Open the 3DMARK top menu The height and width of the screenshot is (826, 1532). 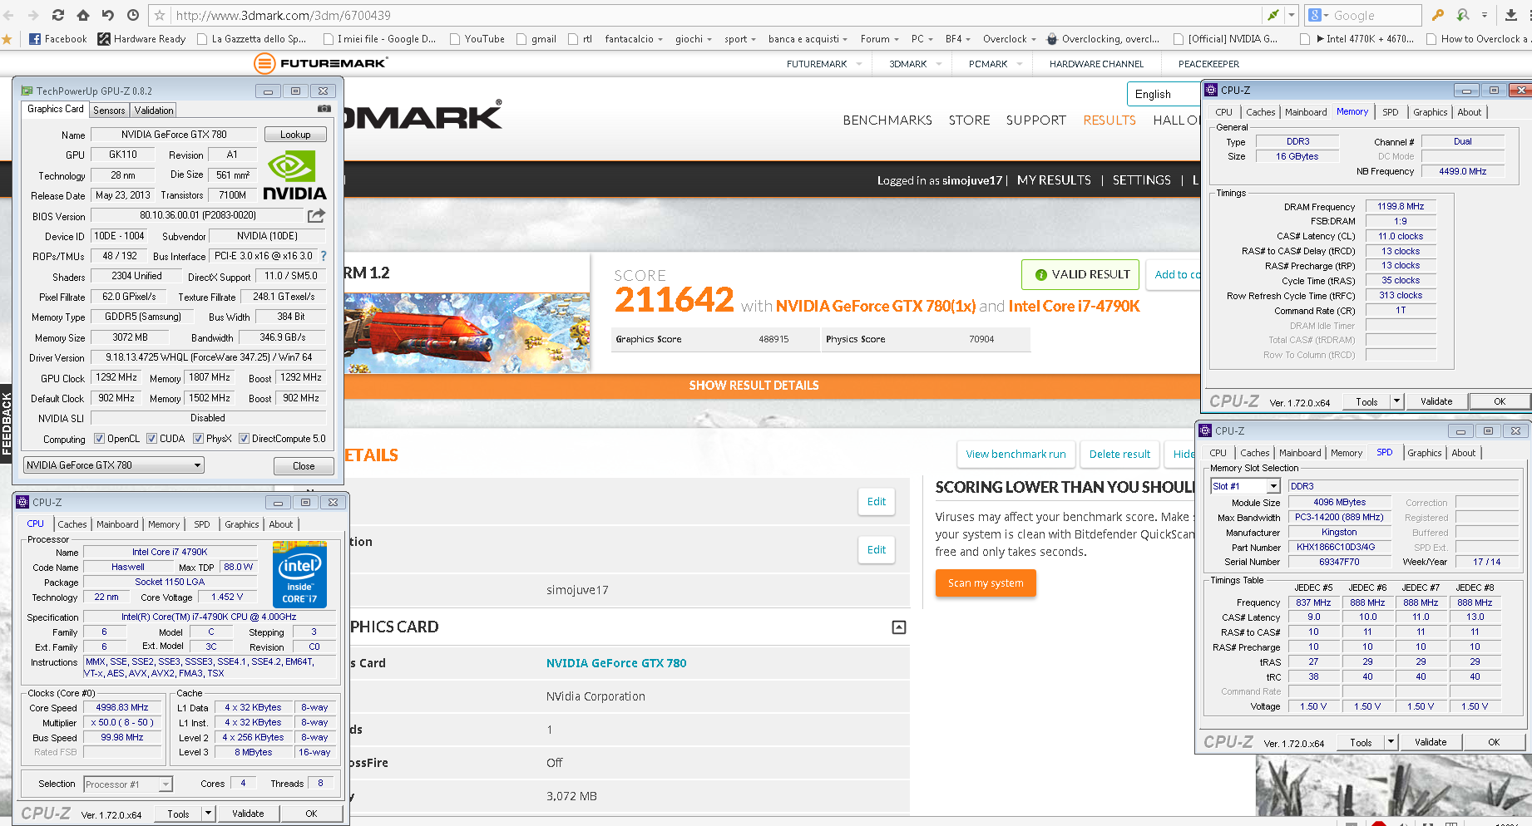(x=915, y=64)
